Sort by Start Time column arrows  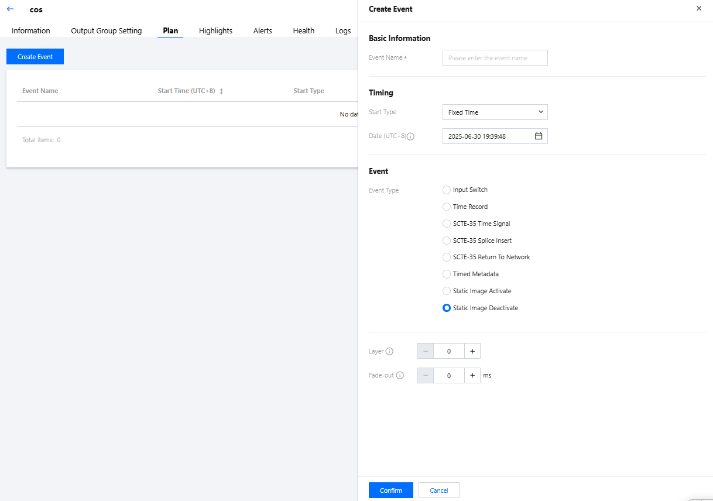click(221, 91)
